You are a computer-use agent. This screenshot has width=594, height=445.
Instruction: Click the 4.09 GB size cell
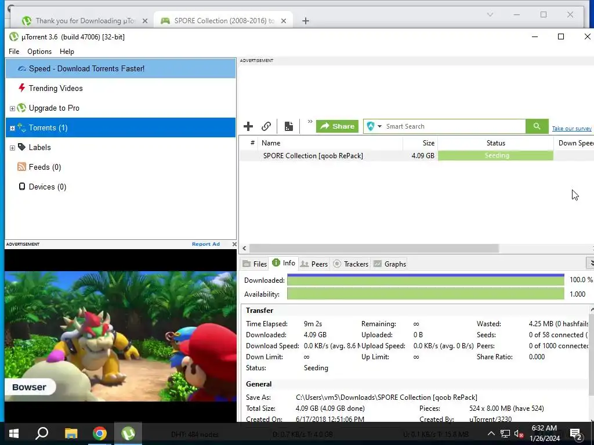423,155
